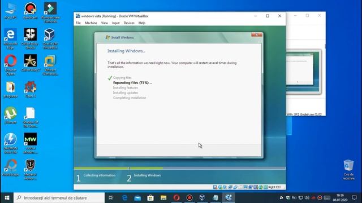Click the hard disk activity indicator in VM status bar
The image size is (362, 203).
pyautogui.click(x=215, y=187)
